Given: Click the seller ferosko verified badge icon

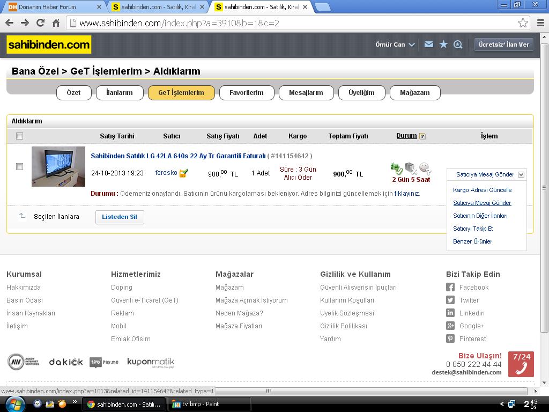Looking at the screenshot, I should coord(184,173).
